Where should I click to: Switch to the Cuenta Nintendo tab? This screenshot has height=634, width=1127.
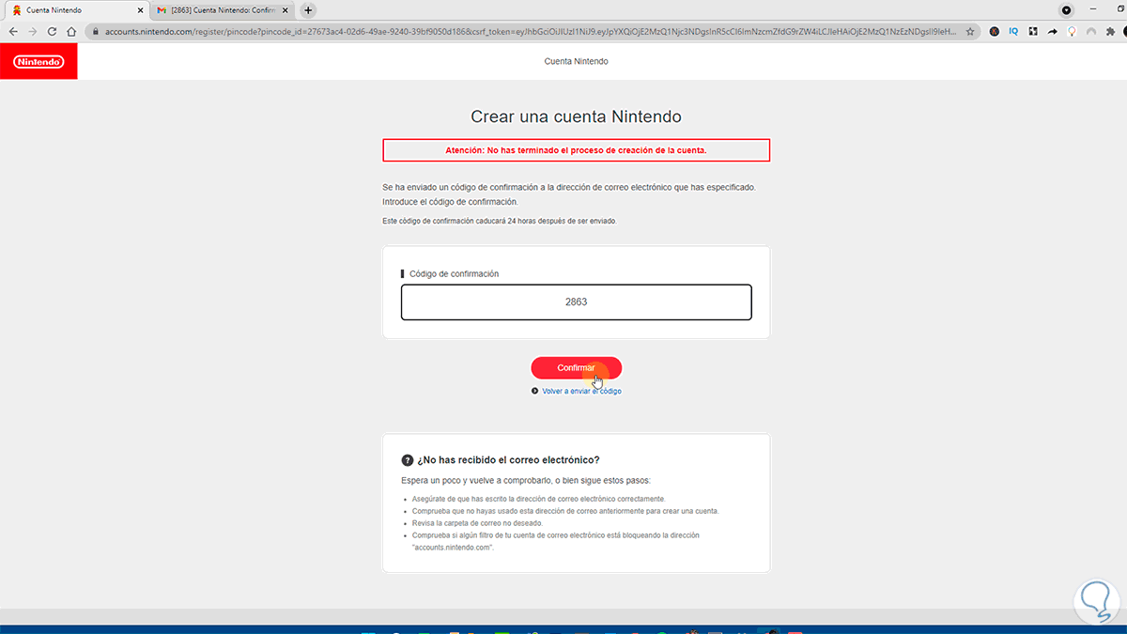75,10
